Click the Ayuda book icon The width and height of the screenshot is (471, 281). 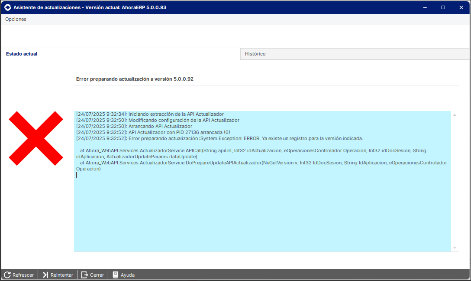point(115,274)
